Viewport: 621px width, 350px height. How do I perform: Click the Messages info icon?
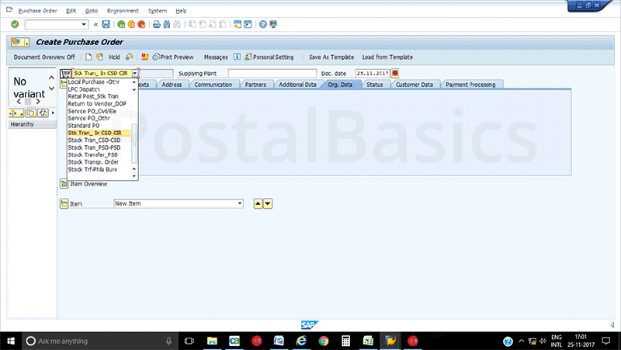click(236, 57)
